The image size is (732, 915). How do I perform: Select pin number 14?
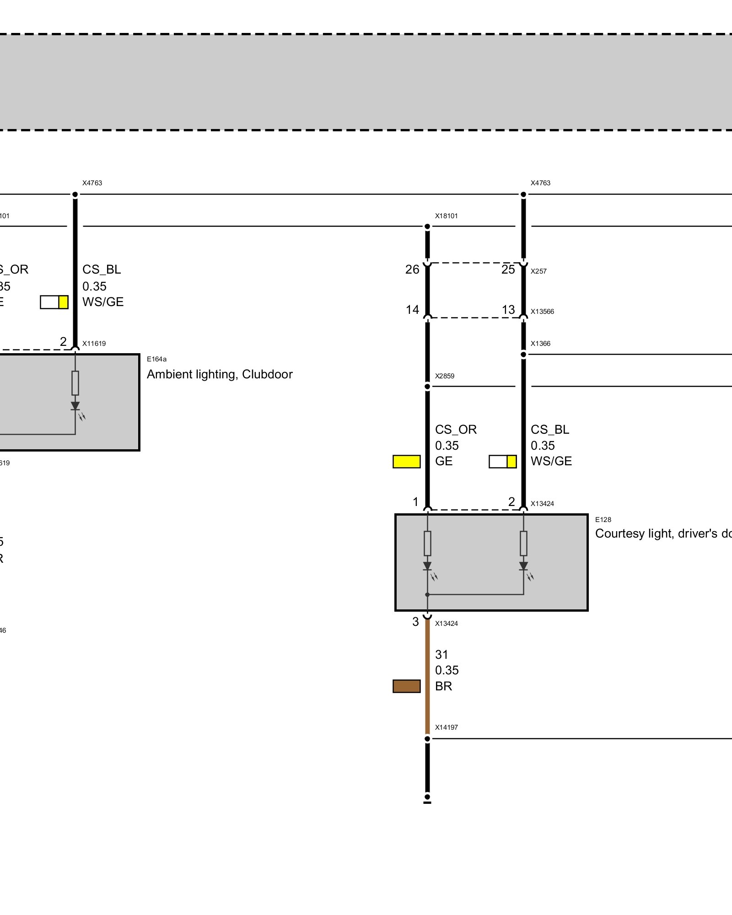(412, 310)
